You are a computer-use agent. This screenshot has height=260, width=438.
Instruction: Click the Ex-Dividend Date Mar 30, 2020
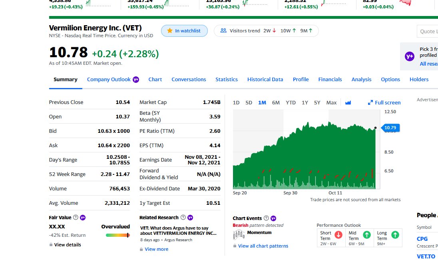pyautogui.click(x=204, y=188)
